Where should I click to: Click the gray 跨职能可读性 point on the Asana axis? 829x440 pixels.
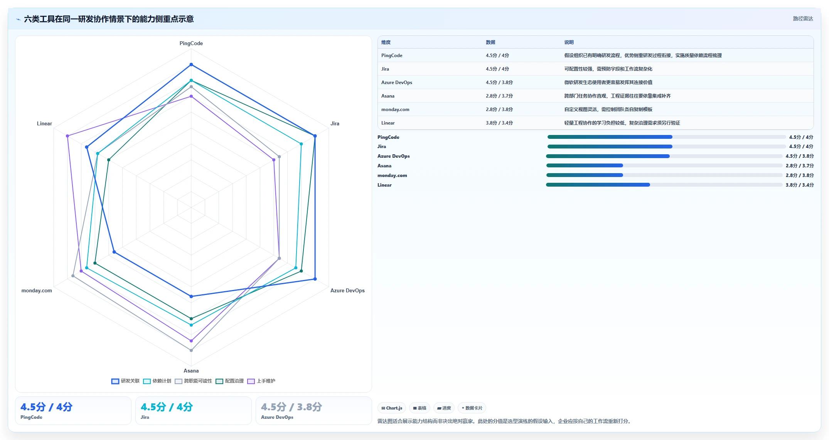pos(191,350)
